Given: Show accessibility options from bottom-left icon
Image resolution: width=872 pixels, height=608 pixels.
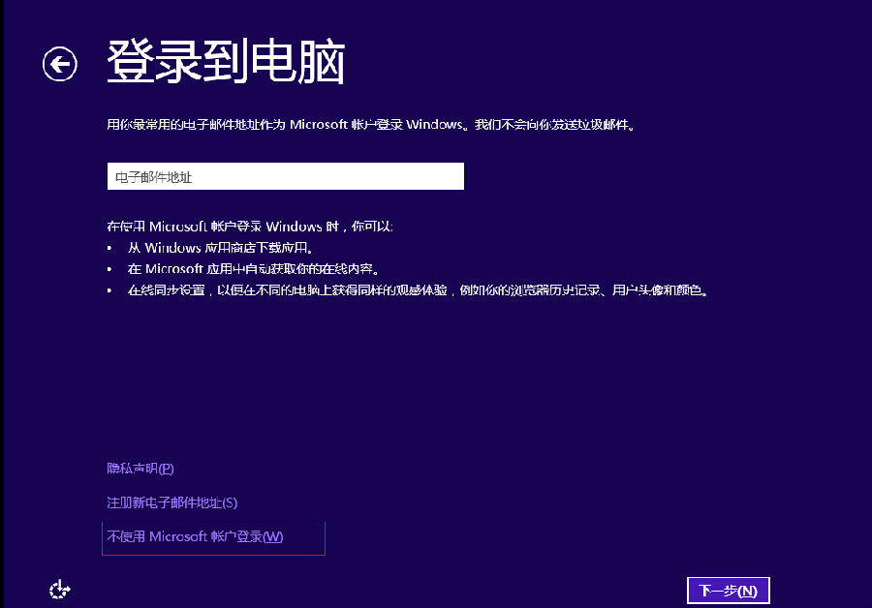Looking at the screenshot, I should 60,589.
